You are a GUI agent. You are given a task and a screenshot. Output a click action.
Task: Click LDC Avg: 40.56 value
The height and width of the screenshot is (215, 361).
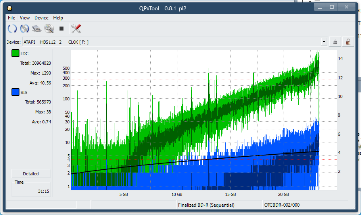click(x=40, y=83)
